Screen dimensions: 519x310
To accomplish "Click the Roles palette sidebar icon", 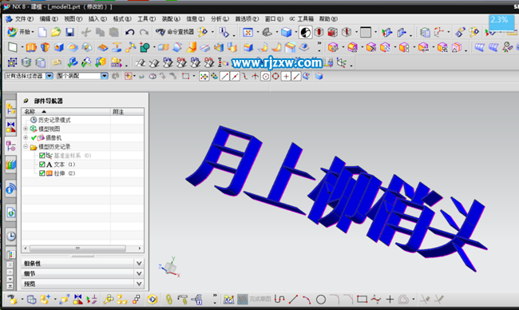I will point(10,254).
